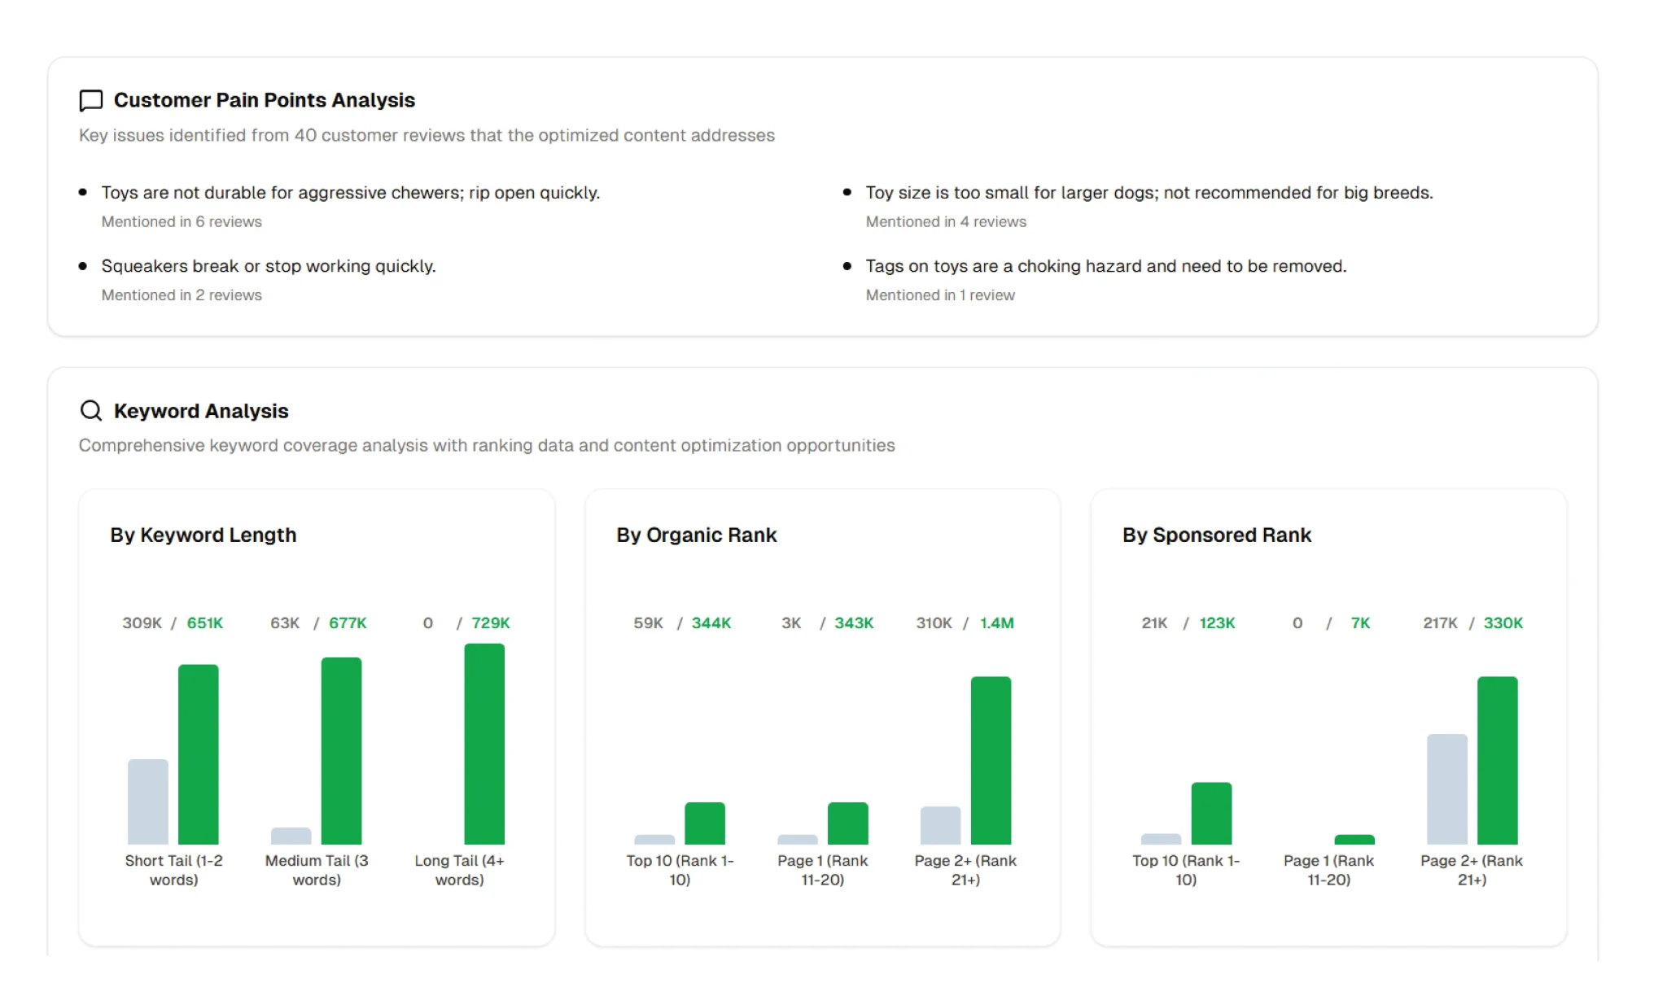Click the 7K sponsored value label

pyautogui.click(x=1361, y=623)
